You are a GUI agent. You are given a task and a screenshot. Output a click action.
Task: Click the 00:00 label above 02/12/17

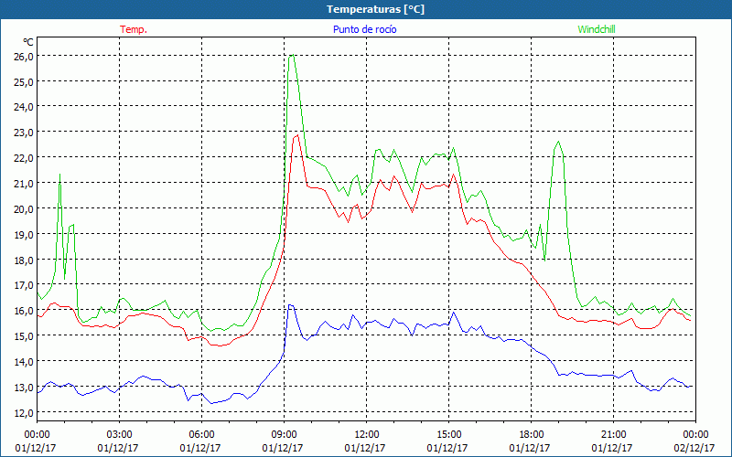click(695, 435)
